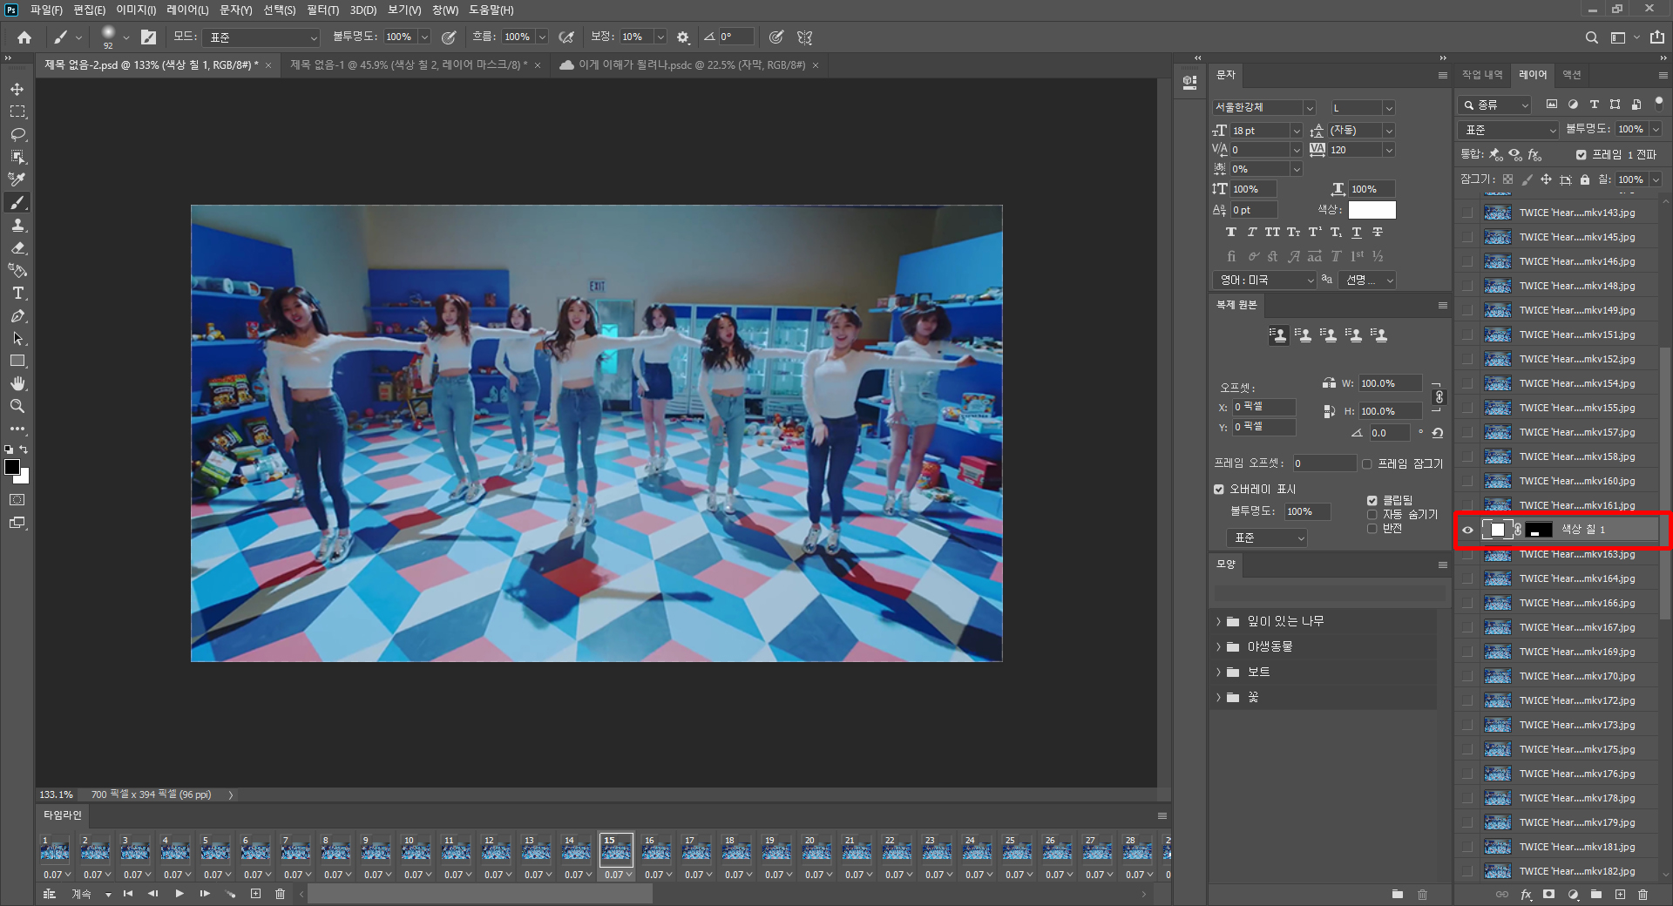Open brush 모드 dropdown set to 표준
The image size is (1673, 906).
(x=261, y=37)
